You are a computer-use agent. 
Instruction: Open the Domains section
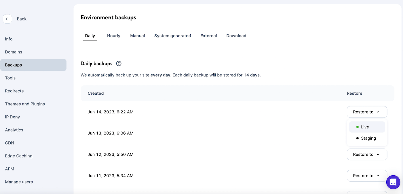(14, 52)
